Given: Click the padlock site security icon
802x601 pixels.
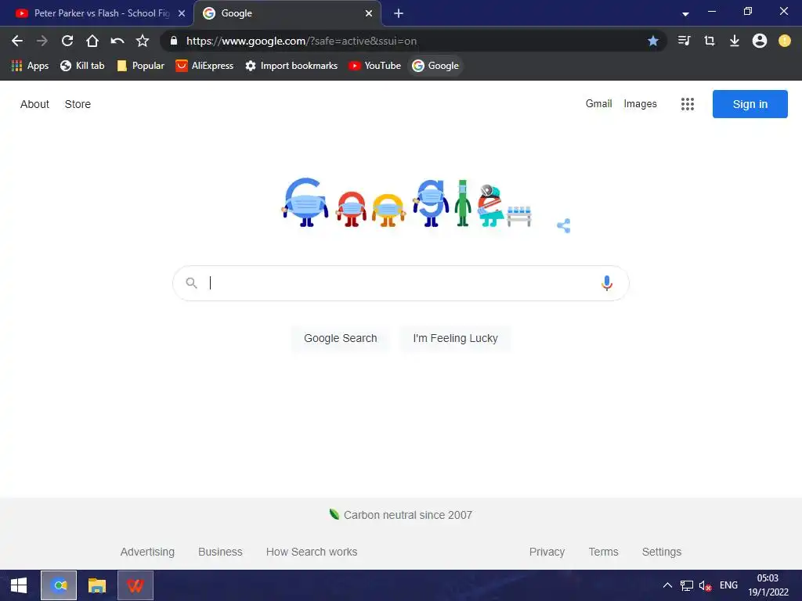Looking at the screenshot, I should [x=174, y=41].
